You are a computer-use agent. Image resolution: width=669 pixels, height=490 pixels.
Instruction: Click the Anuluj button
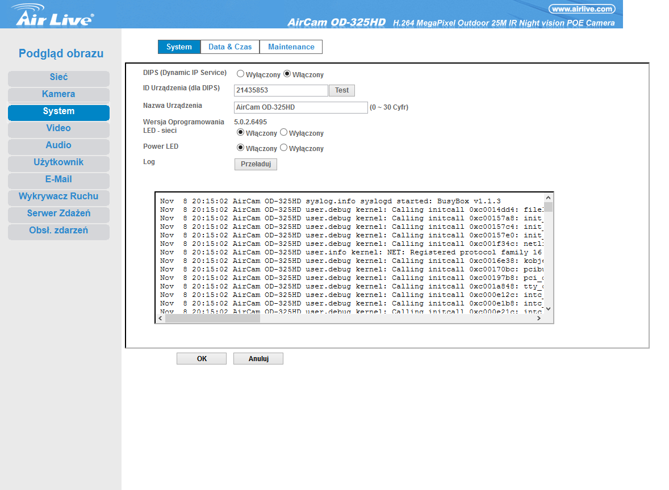(x=258, y=359)
